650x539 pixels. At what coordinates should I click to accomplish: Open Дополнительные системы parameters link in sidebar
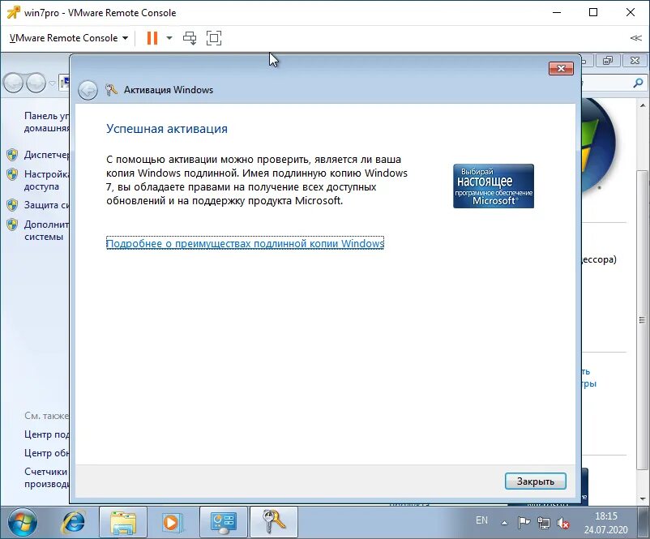(x=46, y=230)
